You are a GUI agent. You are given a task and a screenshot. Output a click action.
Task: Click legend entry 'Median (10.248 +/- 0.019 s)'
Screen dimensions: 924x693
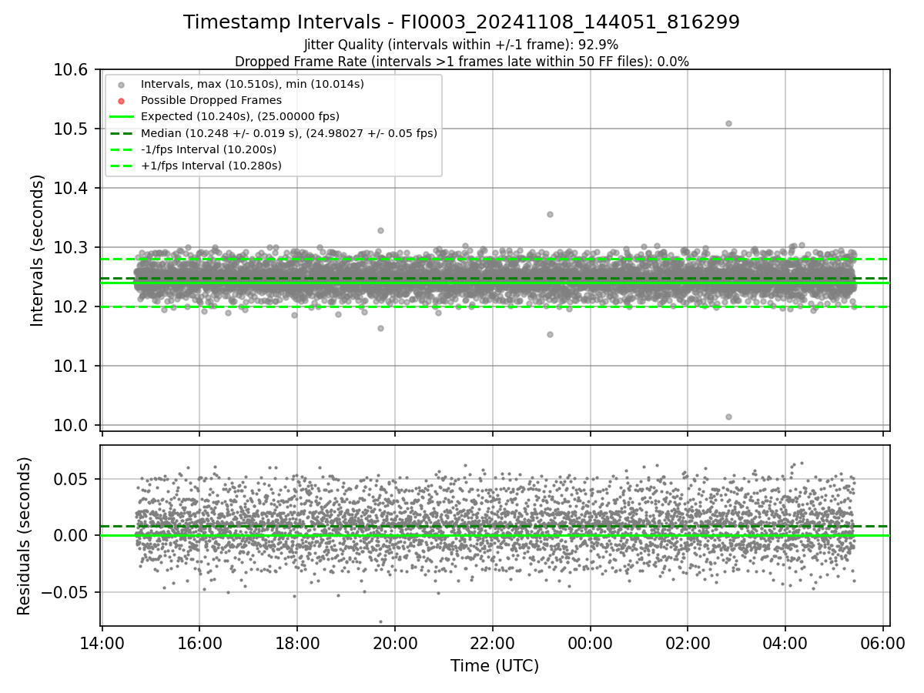[x=289, y=133]
